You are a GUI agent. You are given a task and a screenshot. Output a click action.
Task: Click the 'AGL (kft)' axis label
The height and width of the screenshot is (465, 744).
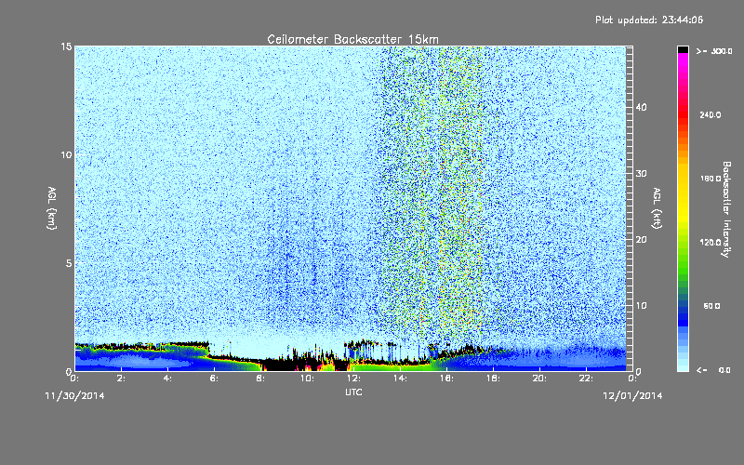pos(657,208)
